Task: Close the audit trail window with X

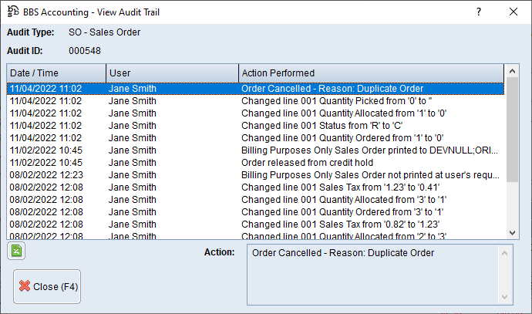Action: tap(513, 12)
